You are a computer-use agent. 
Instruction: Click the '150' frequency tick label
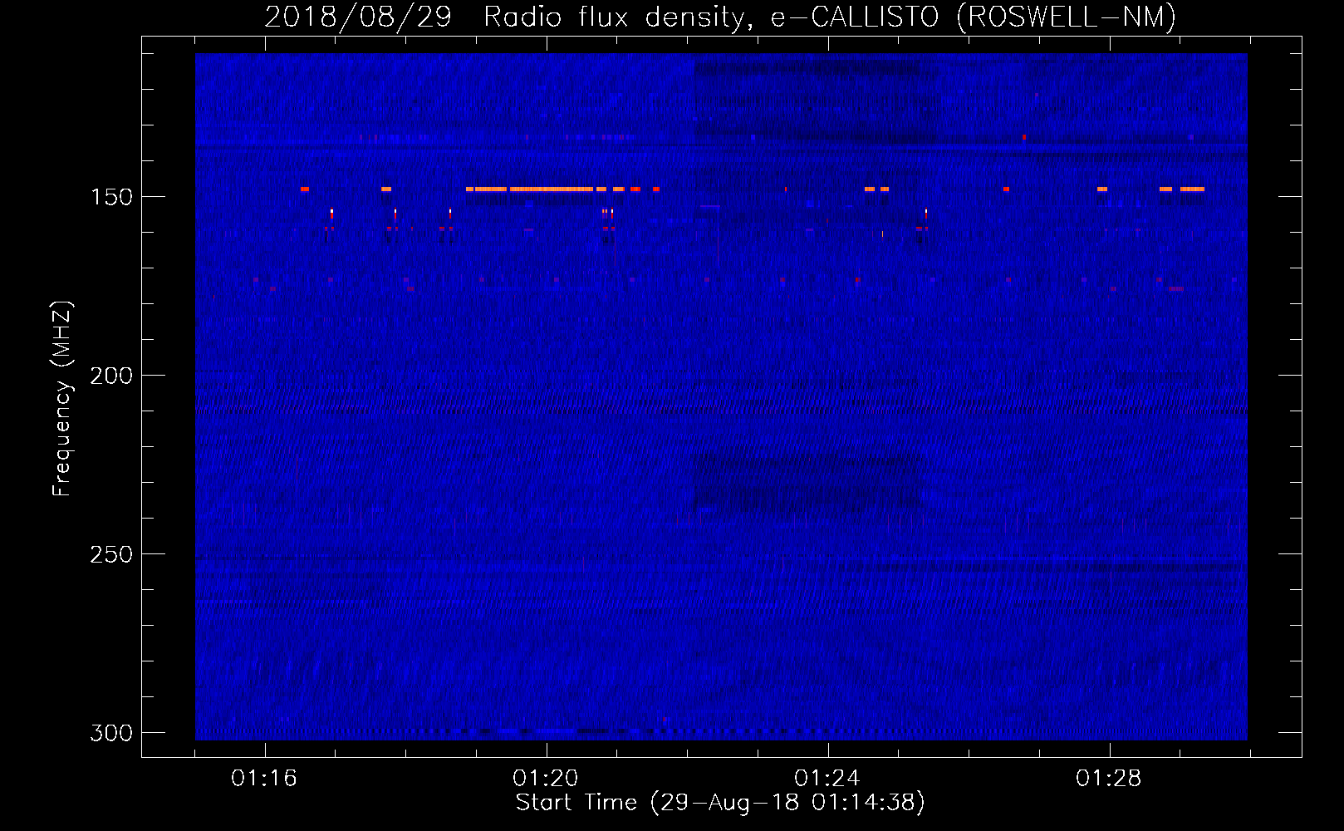[111, 197]
